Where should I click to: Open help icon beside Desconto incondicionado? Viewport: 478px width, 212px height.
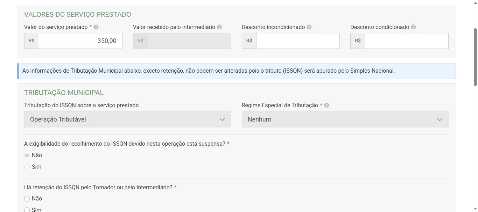(x=308, y=27)
